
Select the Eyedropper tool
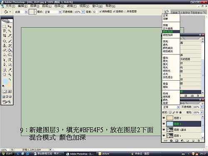tap(10, 70)
